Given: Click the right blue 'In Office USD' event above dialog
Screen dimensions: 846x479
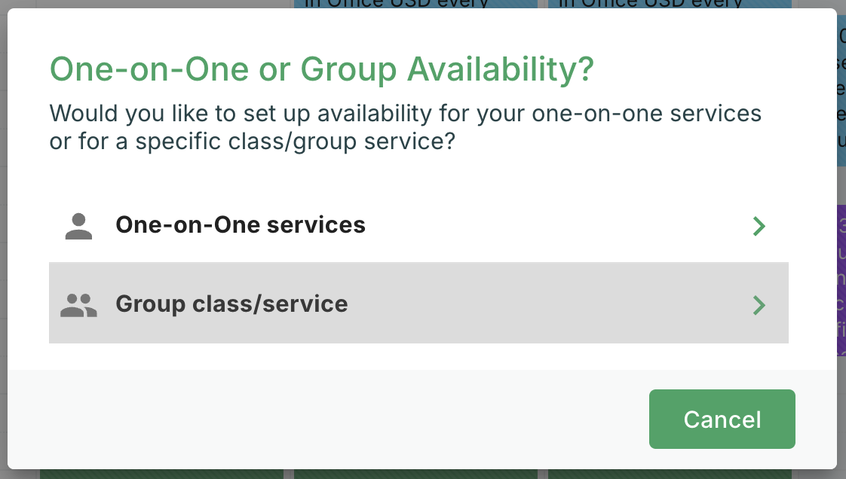Looking at the screenshot, I should pos(670,4).
